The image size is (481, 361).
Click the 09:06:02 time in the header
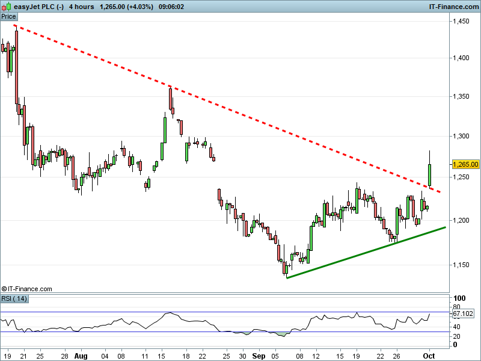pyautogui.click(x=171, y=7)
